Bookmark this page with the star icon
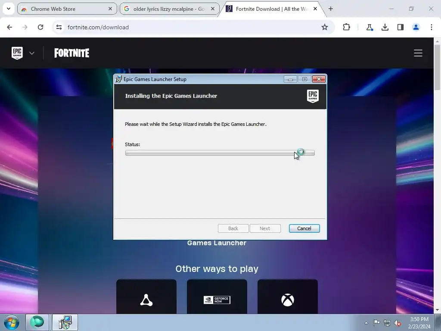 (x=325, y=27)
